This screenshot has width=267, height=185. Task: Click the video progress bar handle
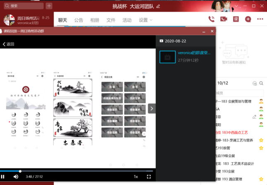coord(20,171)
